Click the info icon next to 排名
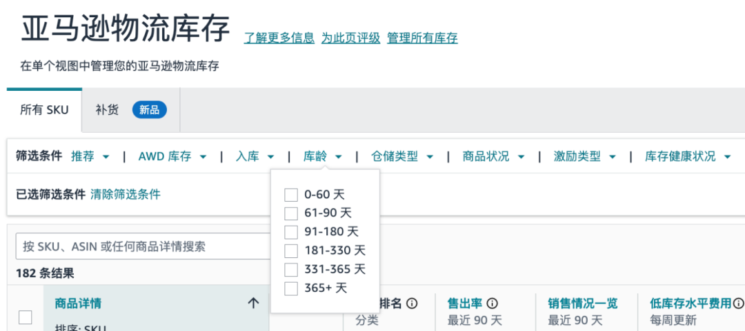The height and width of the screenshot is (331, 745). pyautogui.click(x=412, y=303)
